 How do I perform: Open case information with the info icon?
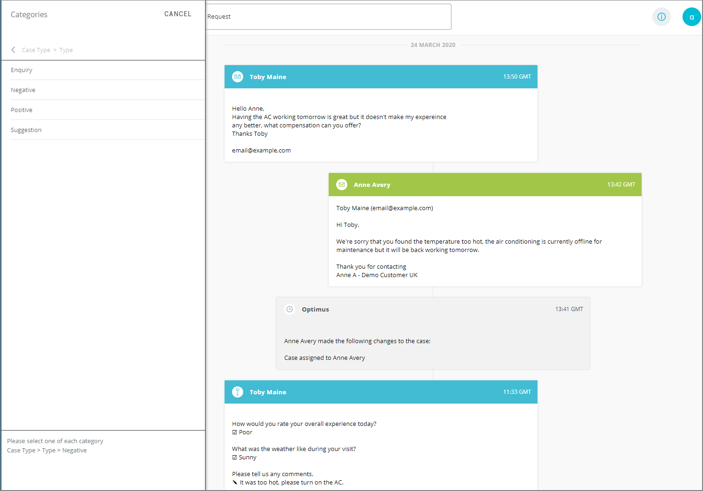click(661, 17)
